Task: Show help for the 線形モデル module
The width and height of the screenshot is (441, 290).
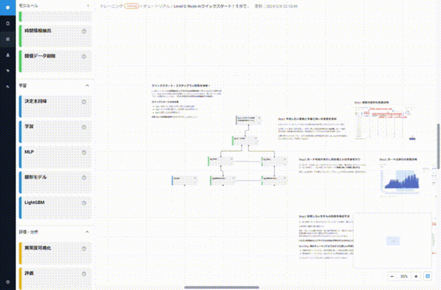Action: [x=84, y=178]
